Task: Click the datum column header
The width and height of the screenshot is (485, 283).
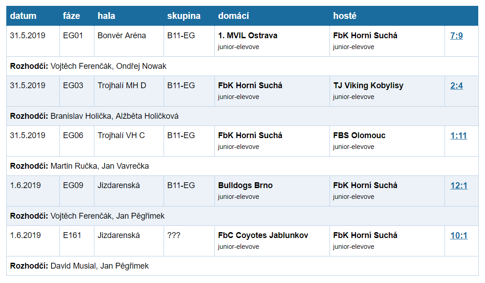Action: (23, 16)
